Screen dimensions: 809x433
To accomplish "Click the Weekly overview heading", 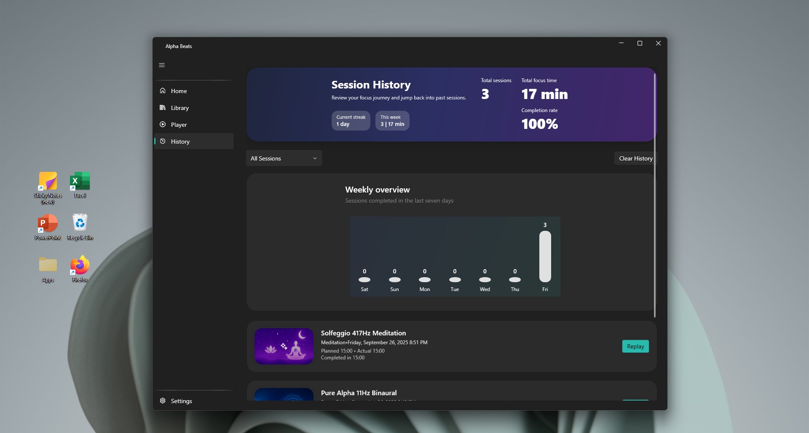I will 378,190.
